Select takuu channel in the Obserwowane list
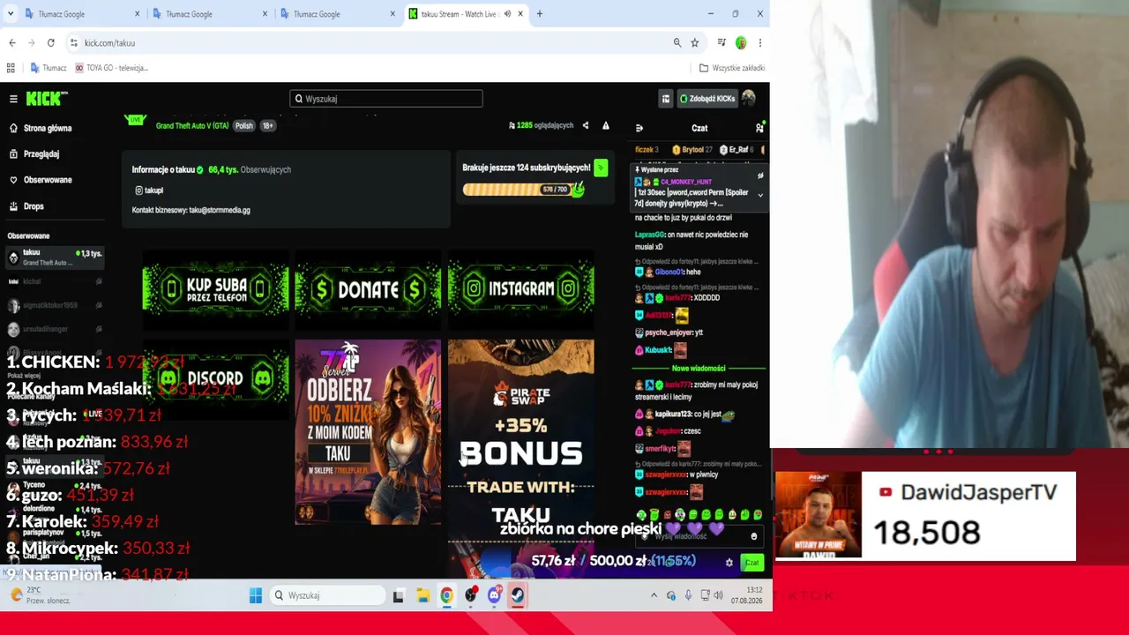 click(x=53, y=258)
